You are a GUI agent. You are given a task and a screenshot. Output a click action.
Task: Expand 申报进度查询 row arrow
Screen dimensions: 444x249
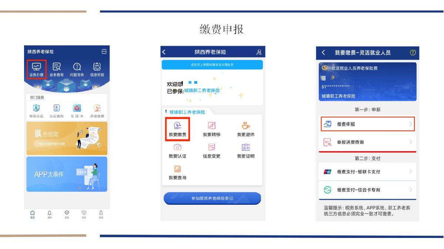[411, 142]
